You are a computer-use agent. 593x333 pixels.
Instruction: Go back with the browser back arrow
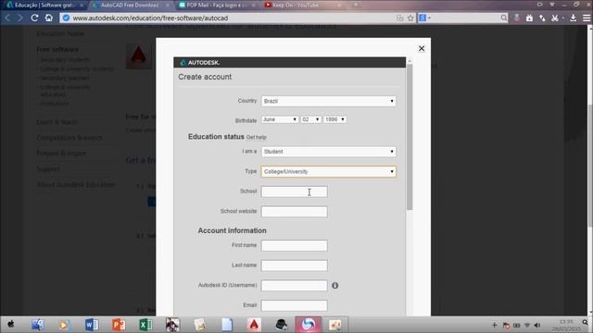pos(7,18)
